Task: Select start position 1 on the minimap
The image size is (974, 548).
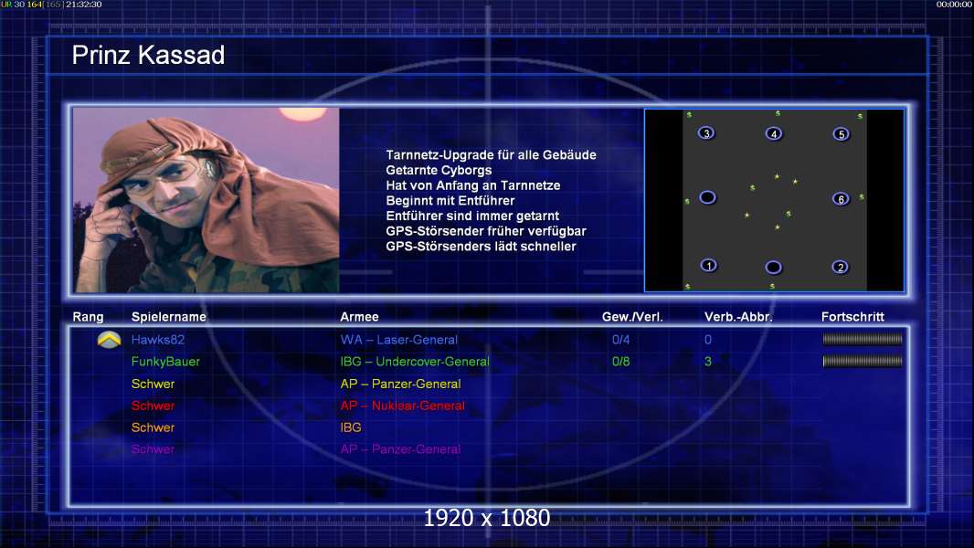Action: tap(709, 266)
